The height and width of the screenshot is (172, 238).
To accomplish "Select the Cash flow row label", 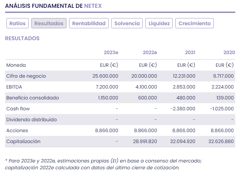I will point(18,109).
